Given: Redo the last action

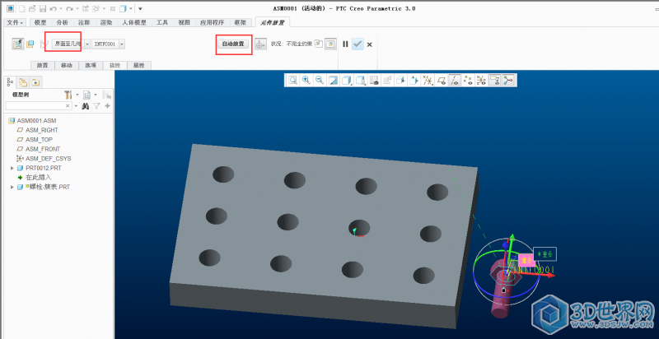Looking at the screenshot, I should coord(70,8).
